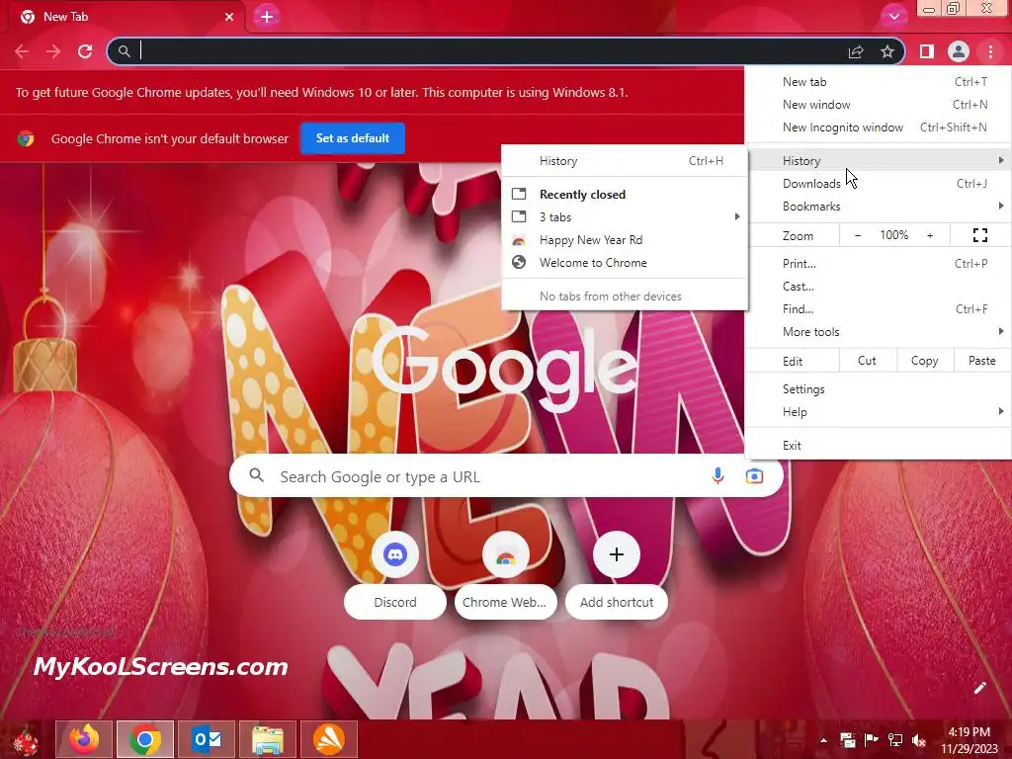
Task: Open Downloads from the menu
Action: [879, 183]
